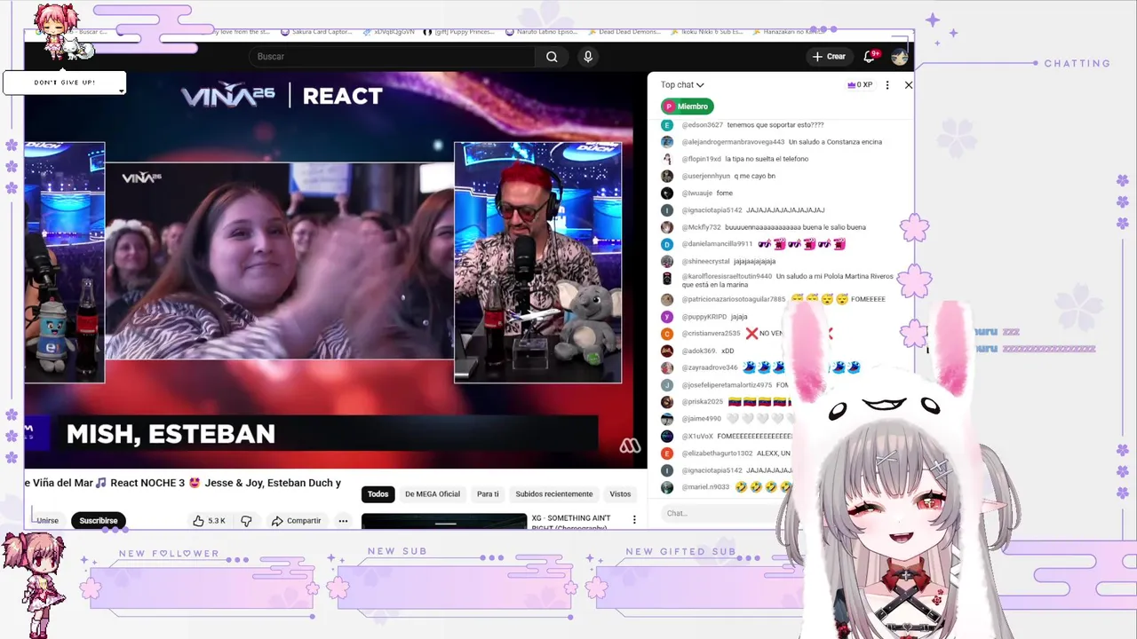Click @karolfloresisraeltoutin9440 avatar in chat
Viewport: 1137px width, 639px height.
pos(667,278)
